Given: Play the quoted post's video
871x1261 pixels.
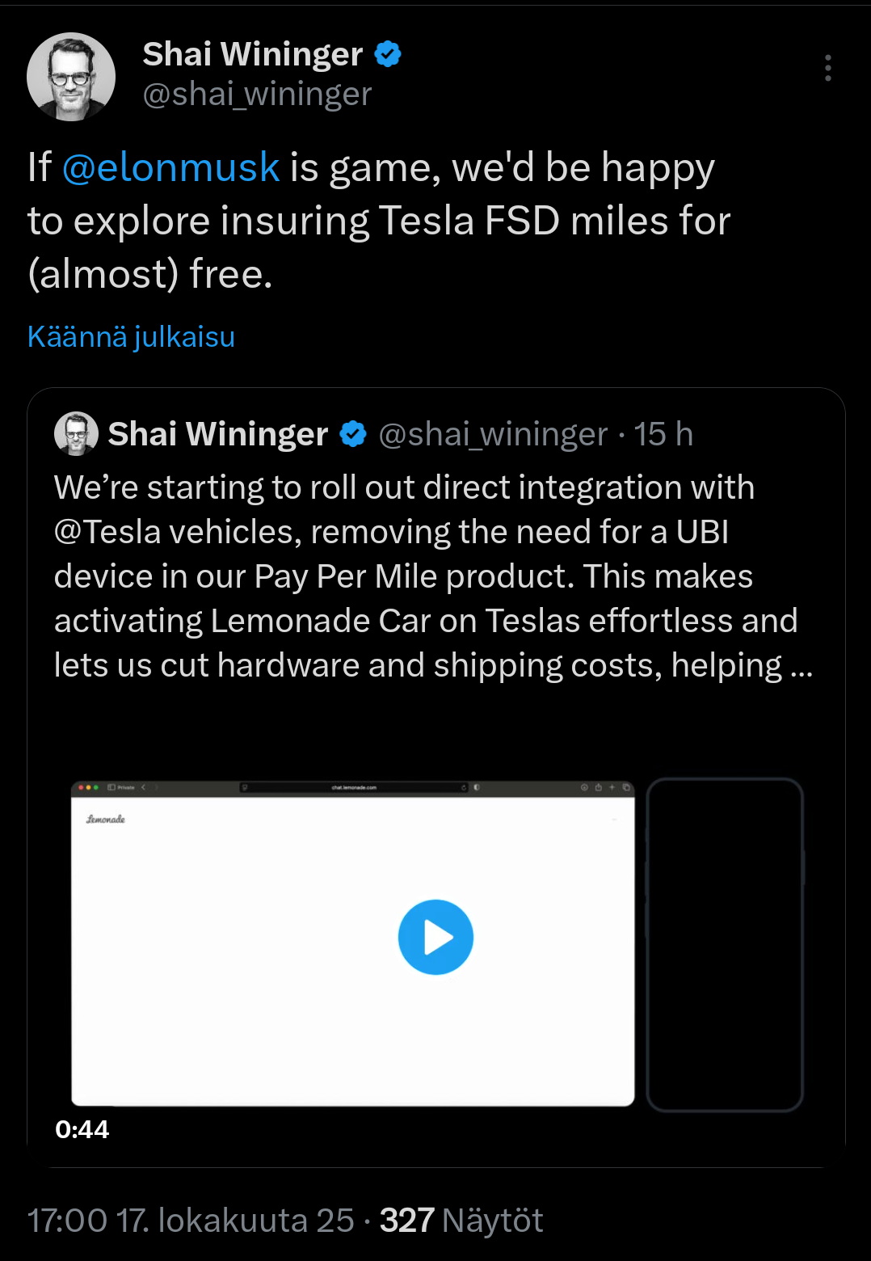Looking at the screenshot, I should (435, 938).
